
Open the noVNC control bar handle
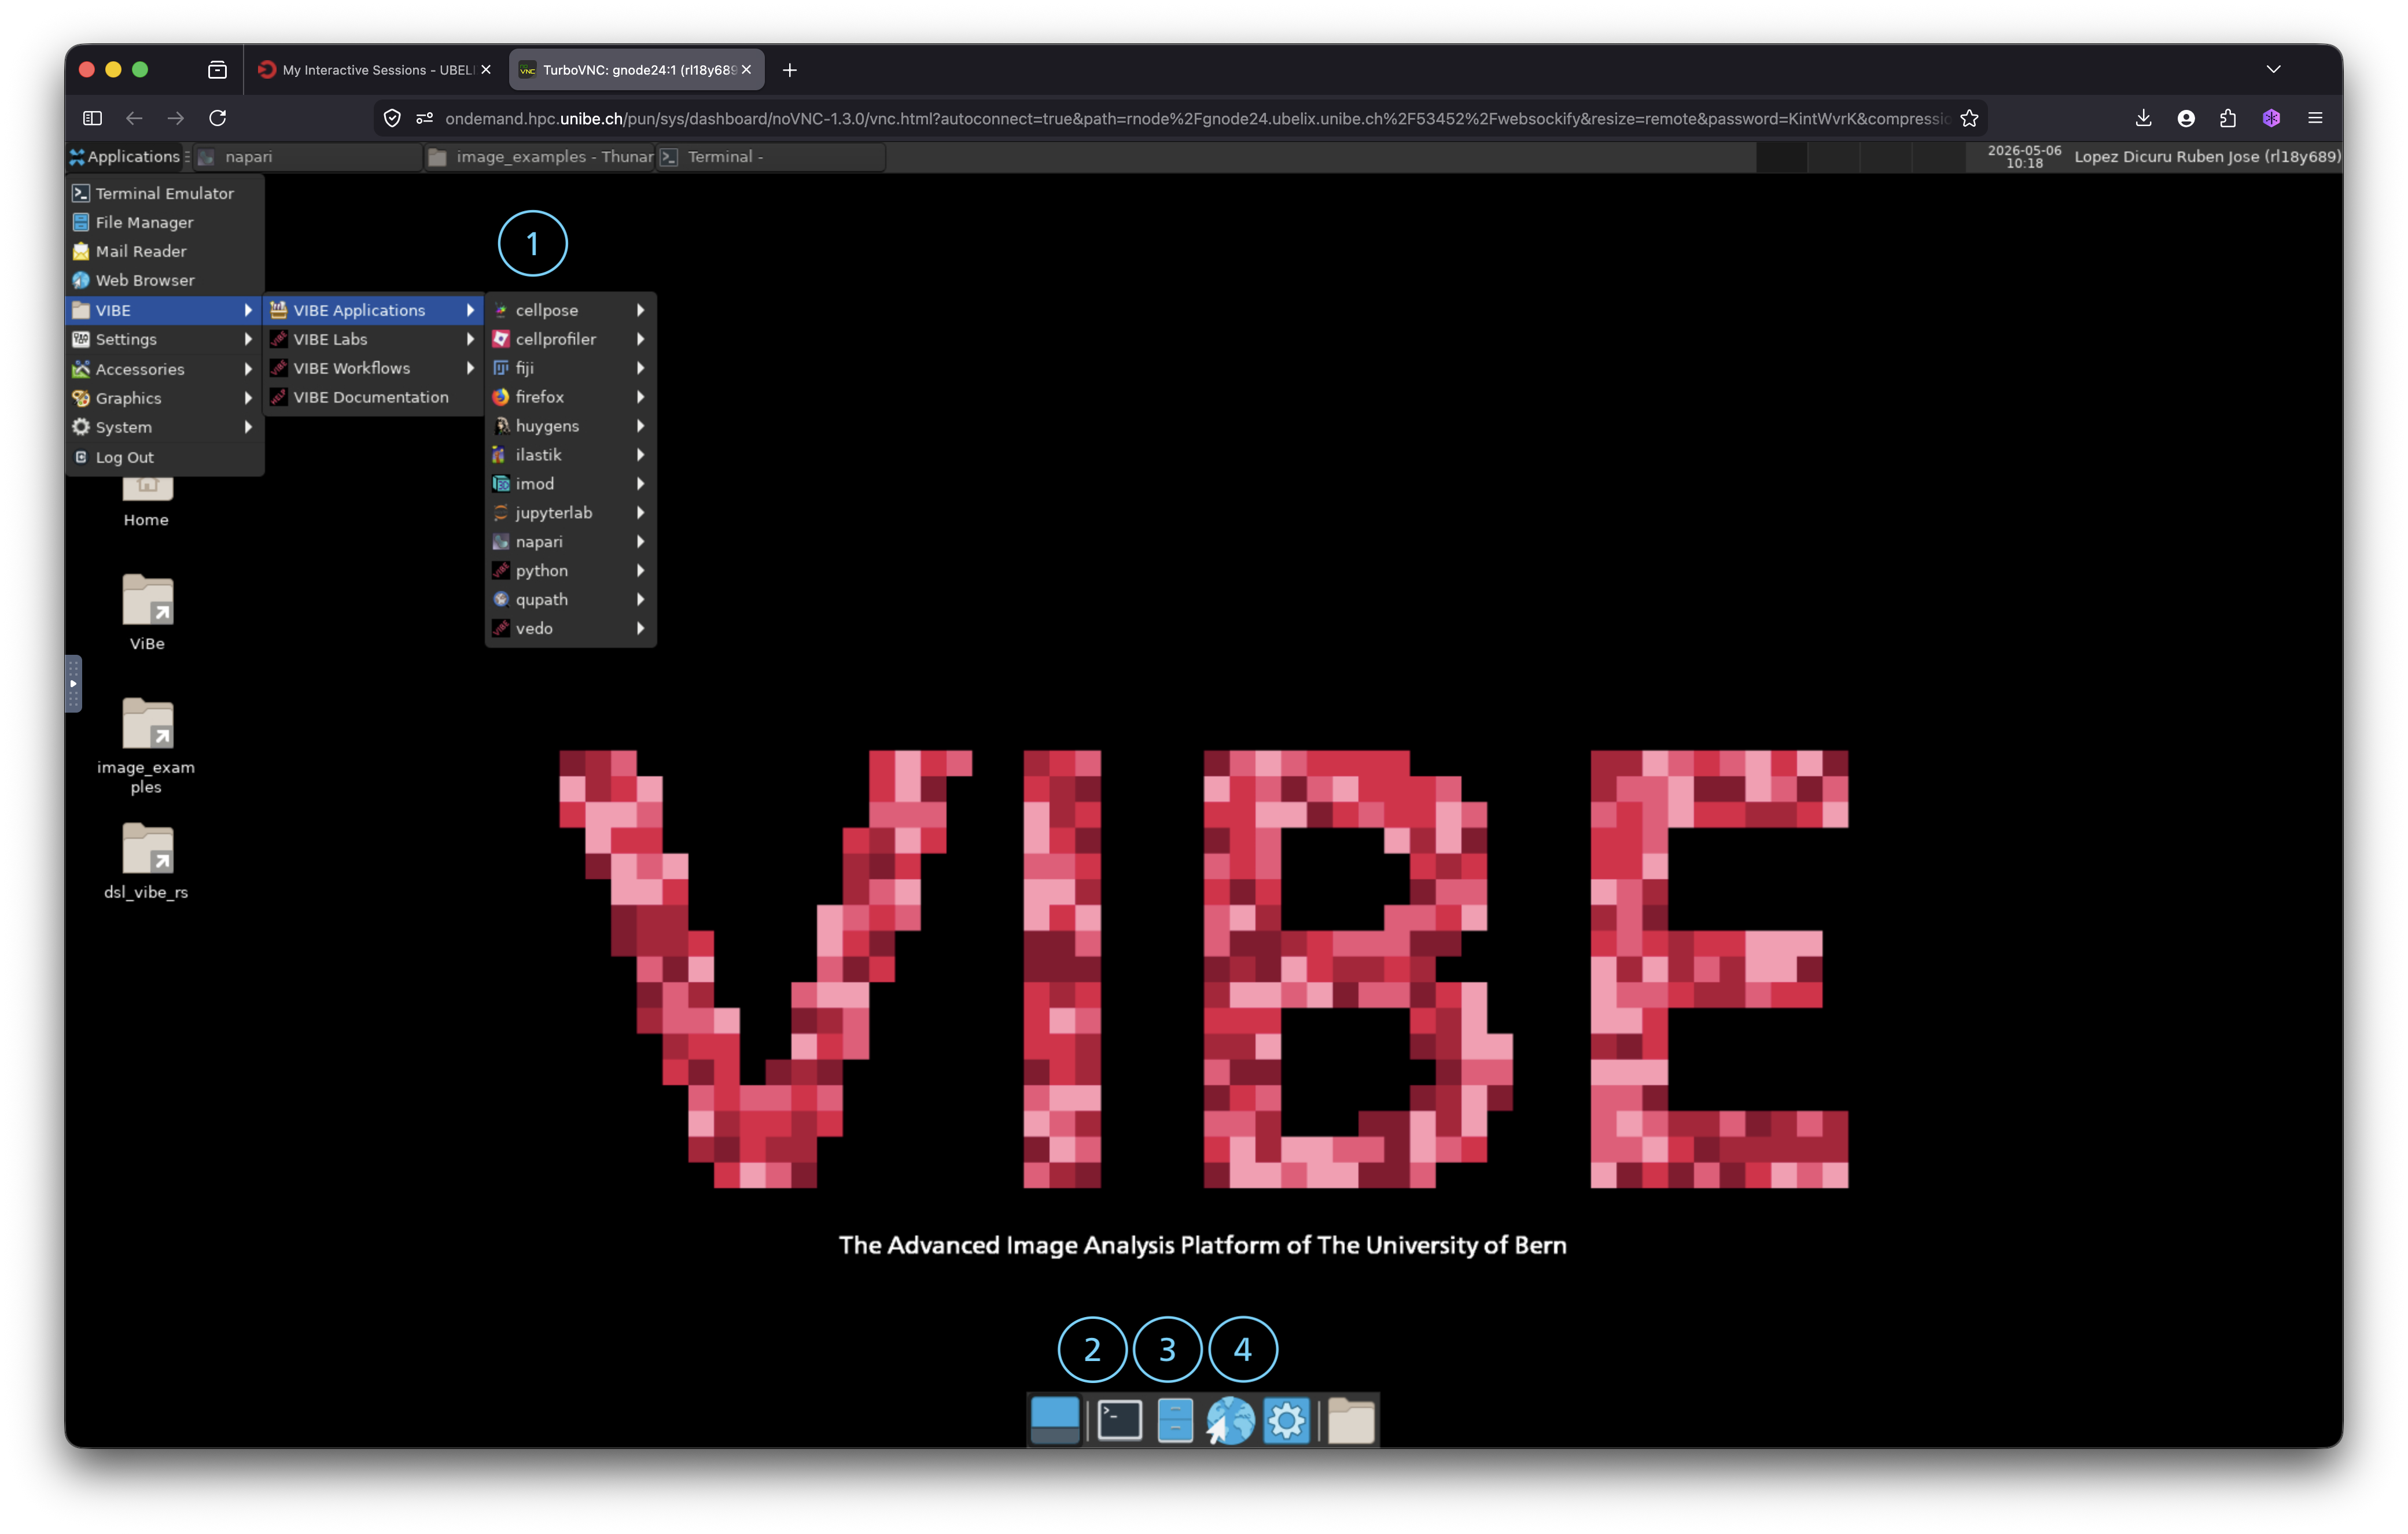[x=73, y=684]
